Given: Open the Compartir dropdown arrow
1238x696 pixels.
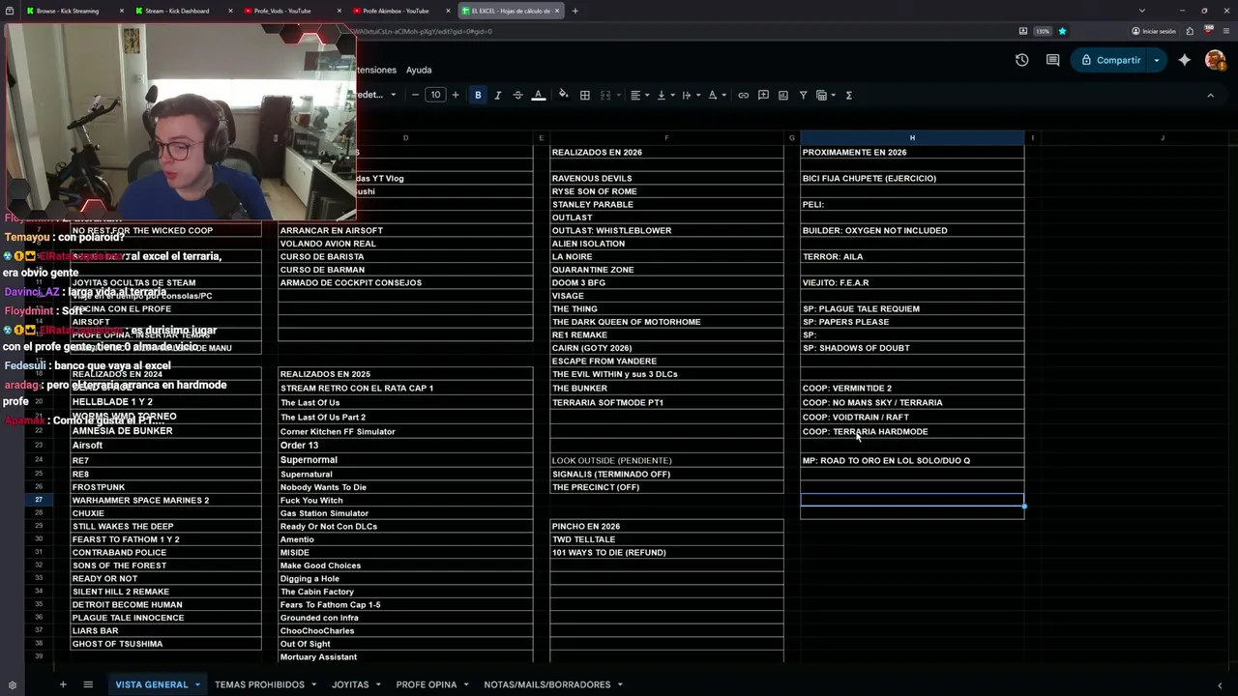Looking at the screenshot, I should point(1156,60).
